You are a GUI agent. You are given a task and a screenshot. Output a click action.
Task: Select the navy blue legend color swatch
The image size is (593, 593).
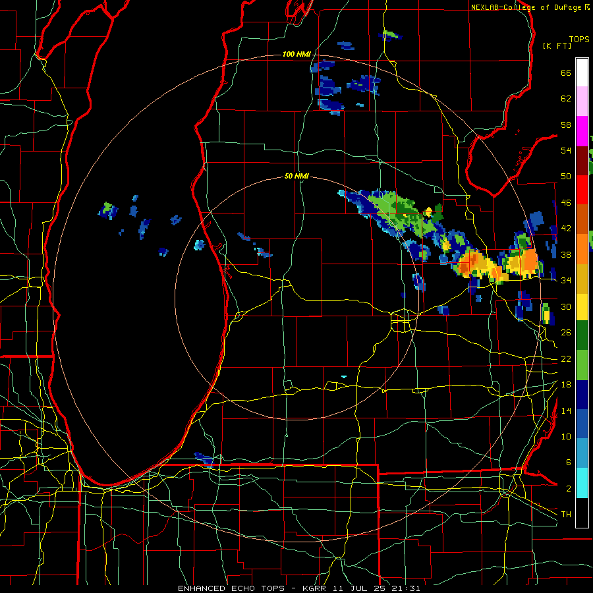[582, 395]
